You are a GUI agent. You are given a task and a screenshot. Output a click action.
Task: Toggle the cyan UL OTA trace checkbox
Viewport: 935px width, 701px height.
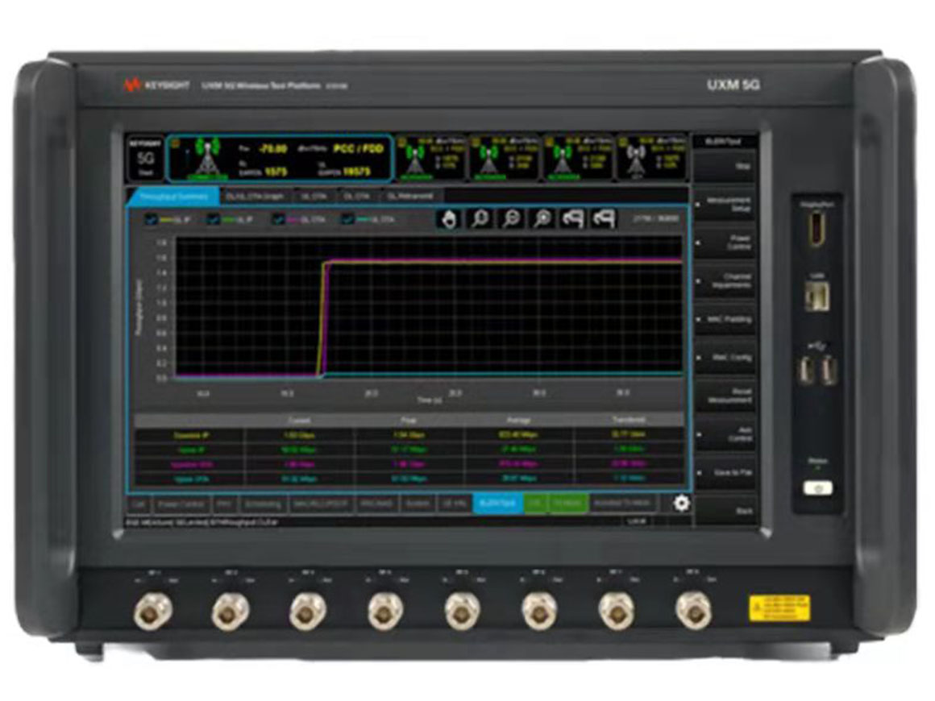(x=347, y=220)
